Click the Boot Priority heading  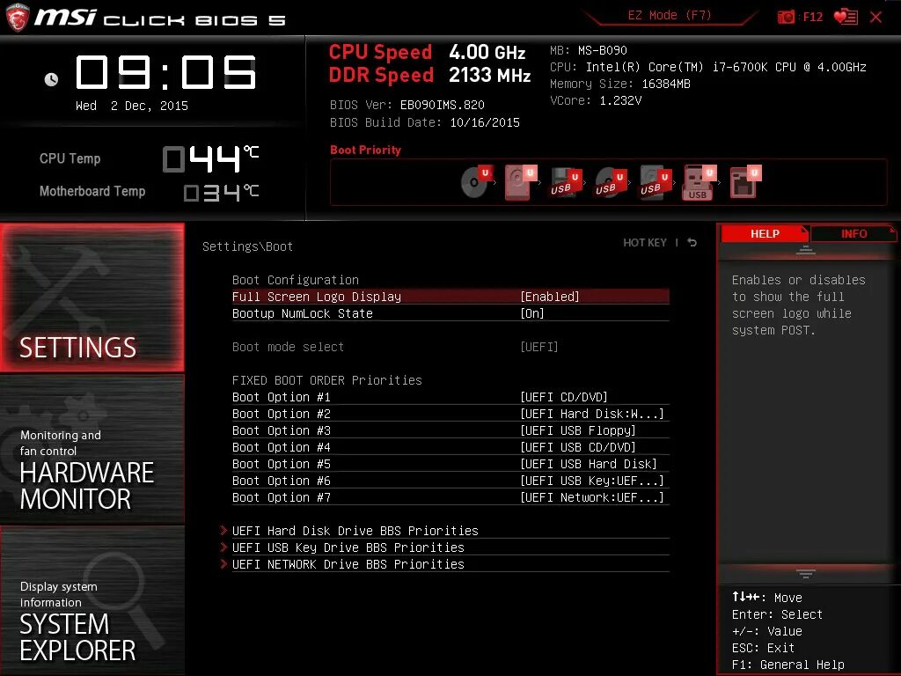coord(365,150)
